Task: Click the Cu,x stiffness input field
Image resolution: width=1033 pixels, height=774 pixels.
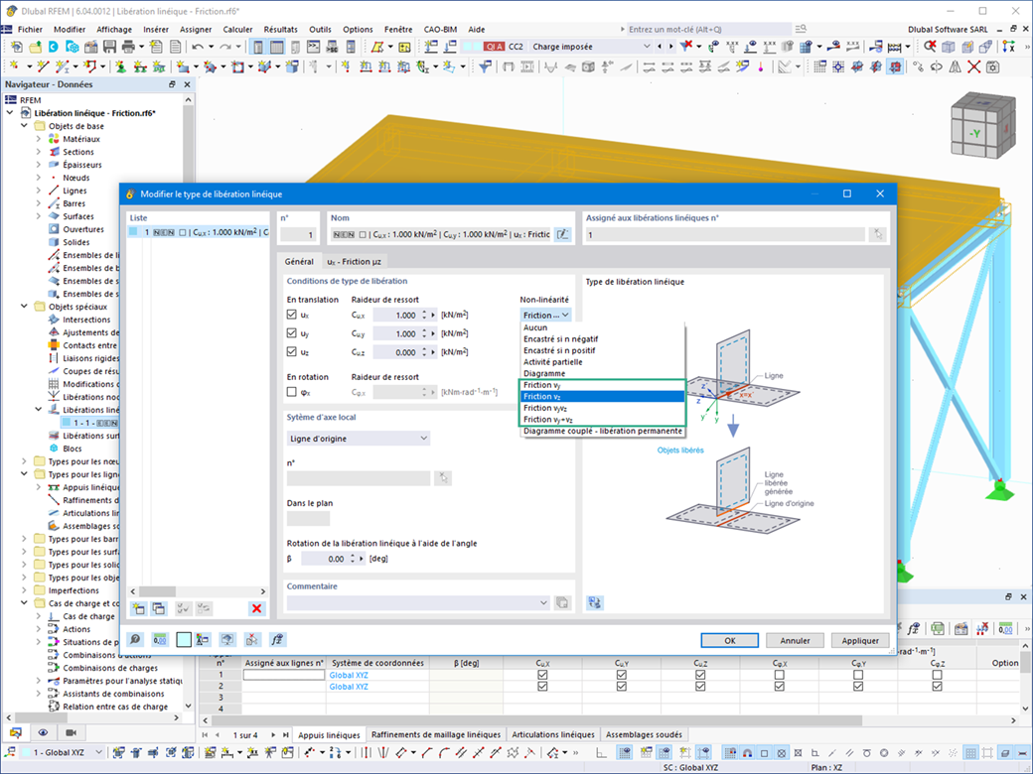Action: pyautogui.click(x=396, y=315)
